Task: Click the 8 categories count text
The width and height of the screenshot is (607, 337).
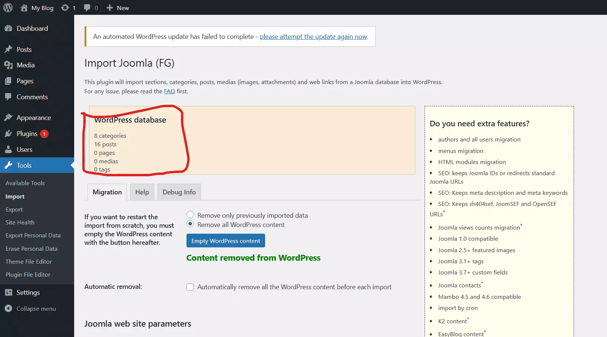Action: click(x=110, y=136)
